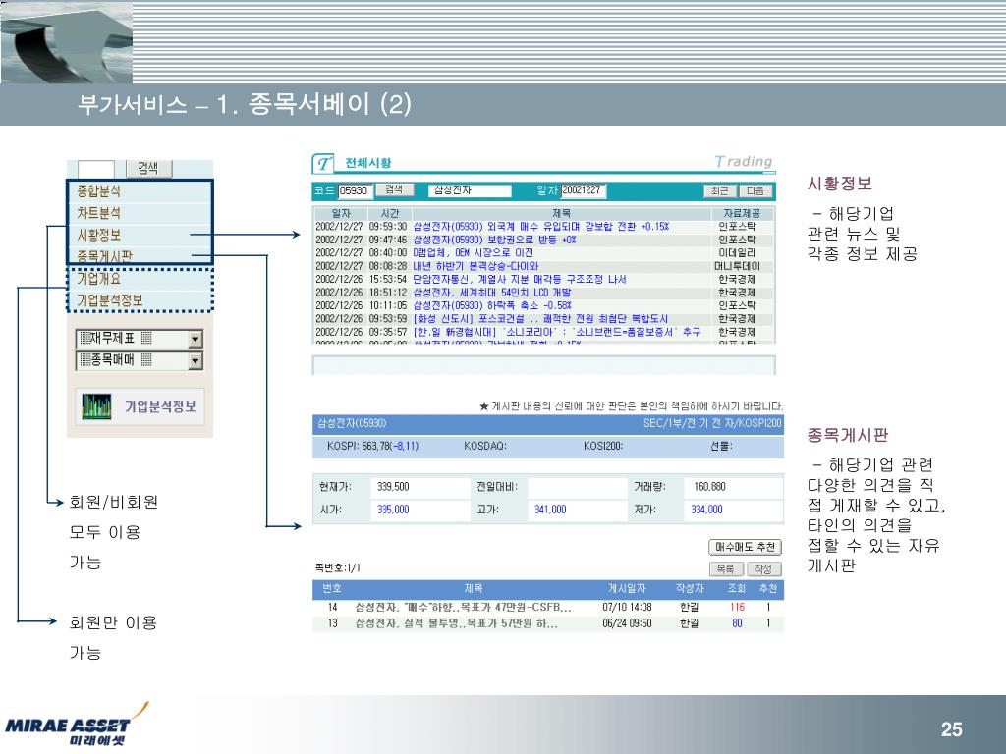Open 종목게시판 from the left menu
1006x754 pixels.
click(x=104, y=256)
